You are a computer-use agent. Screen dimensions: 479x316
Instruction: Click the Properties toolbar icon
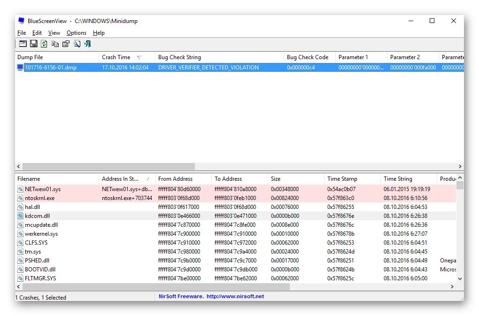(x=66, y=44)
